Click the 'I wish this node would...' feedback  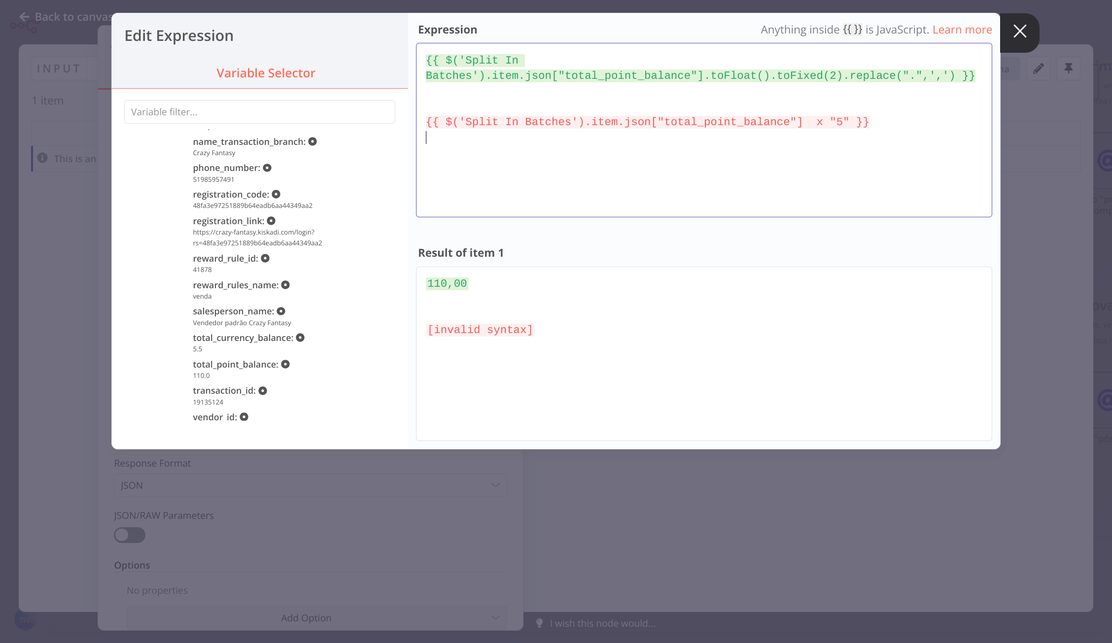602,623
